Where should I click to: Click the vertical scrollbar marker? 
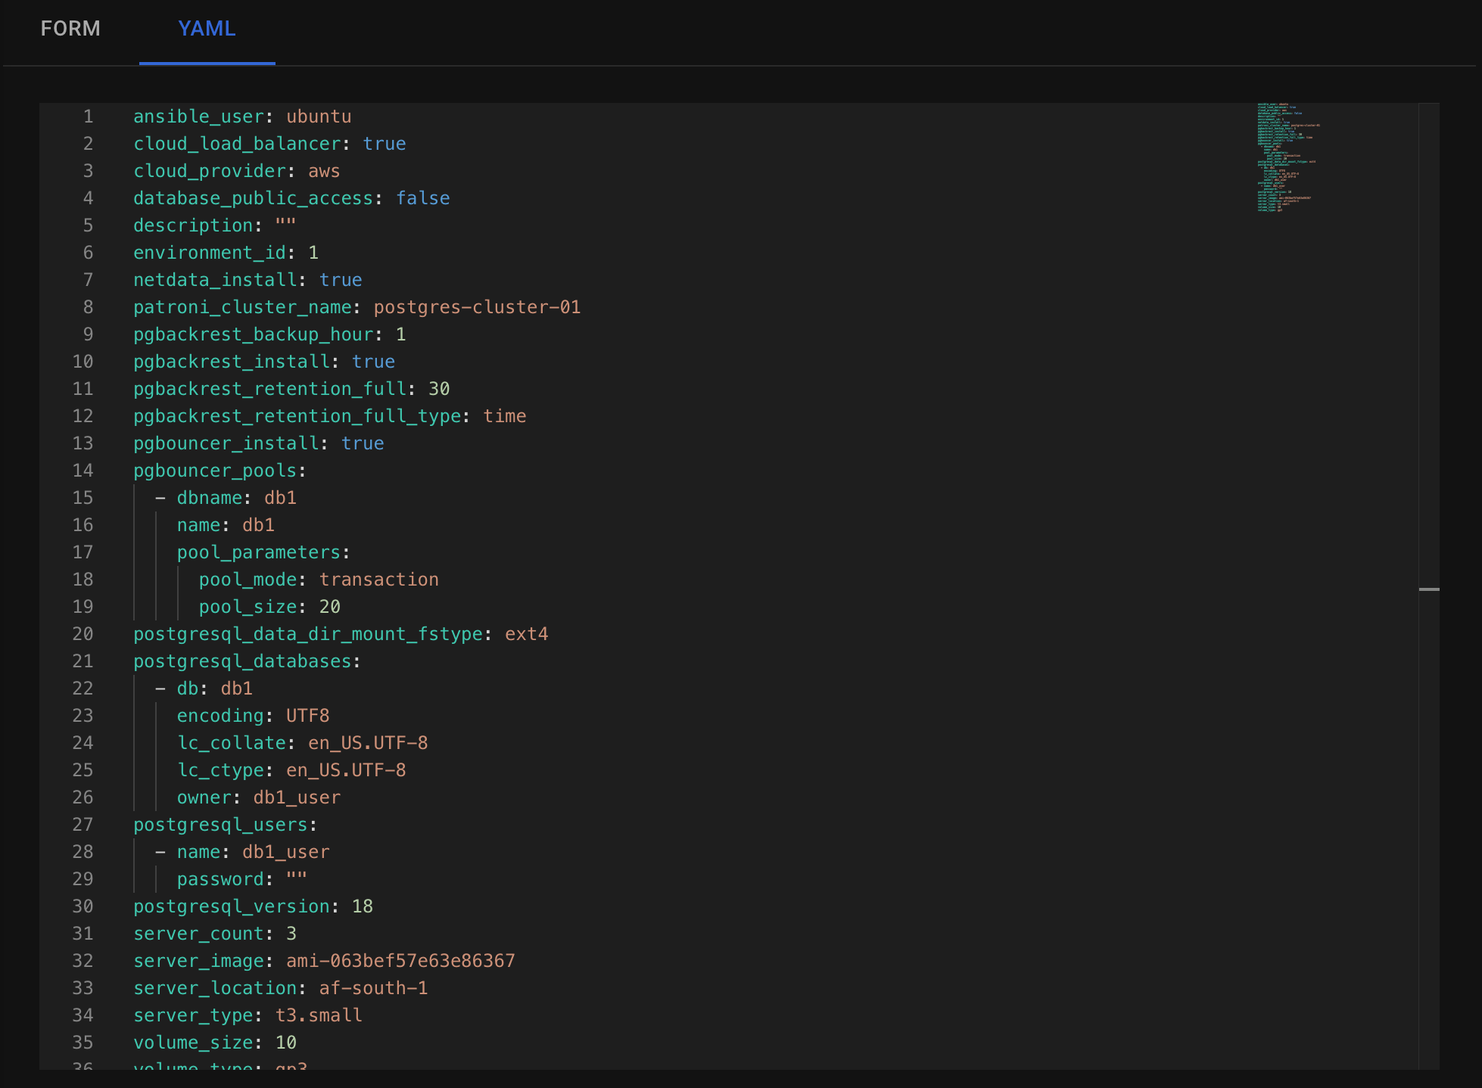point(1428,589)
